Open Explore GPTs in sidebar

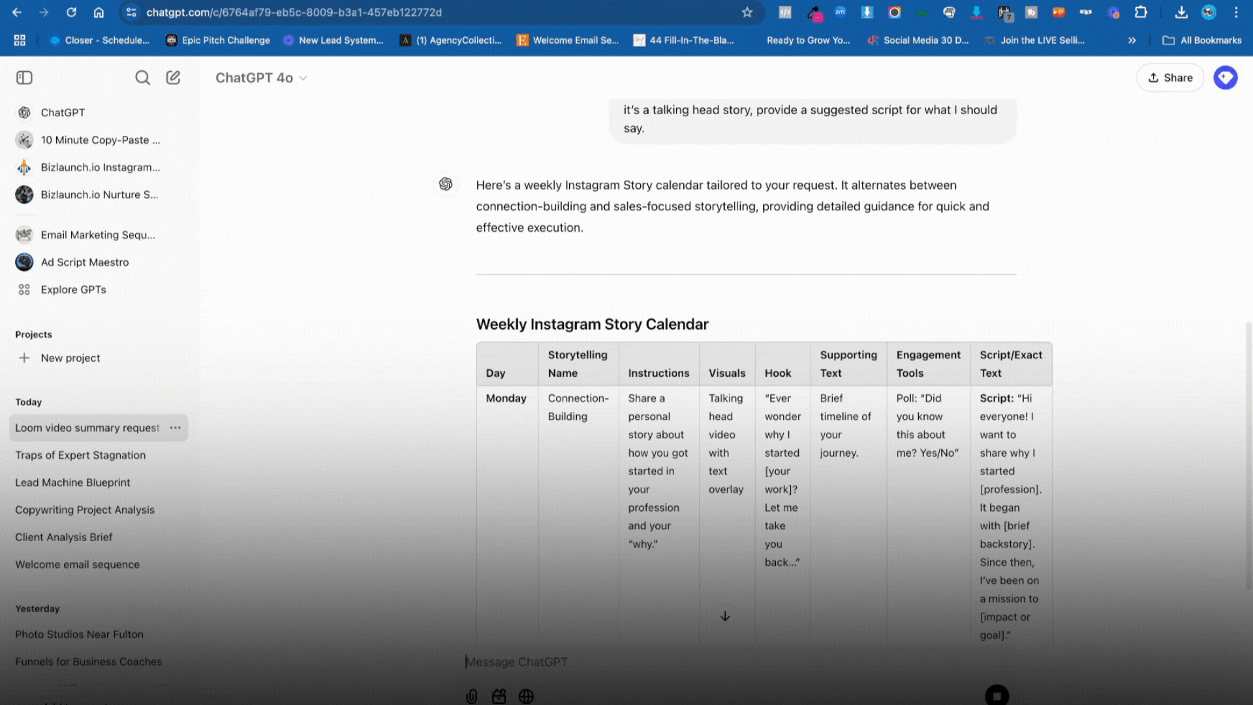(73, 289)
